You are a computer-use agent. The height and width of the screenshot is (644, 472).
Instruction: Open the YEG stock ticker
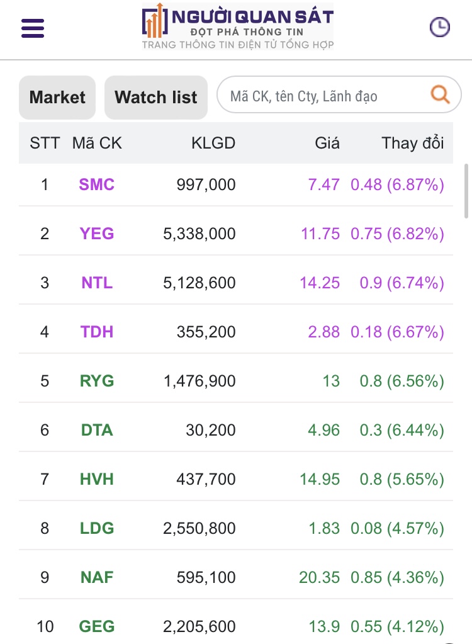(x=97, y=234)
